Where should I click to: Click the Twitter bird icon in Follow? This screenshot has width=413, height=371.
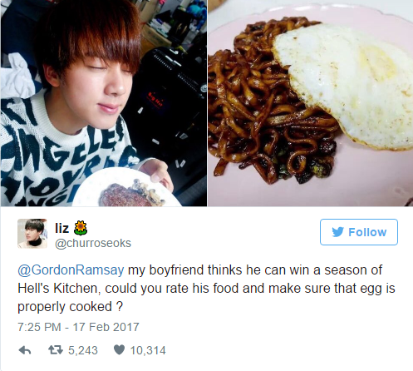point(338,232)
